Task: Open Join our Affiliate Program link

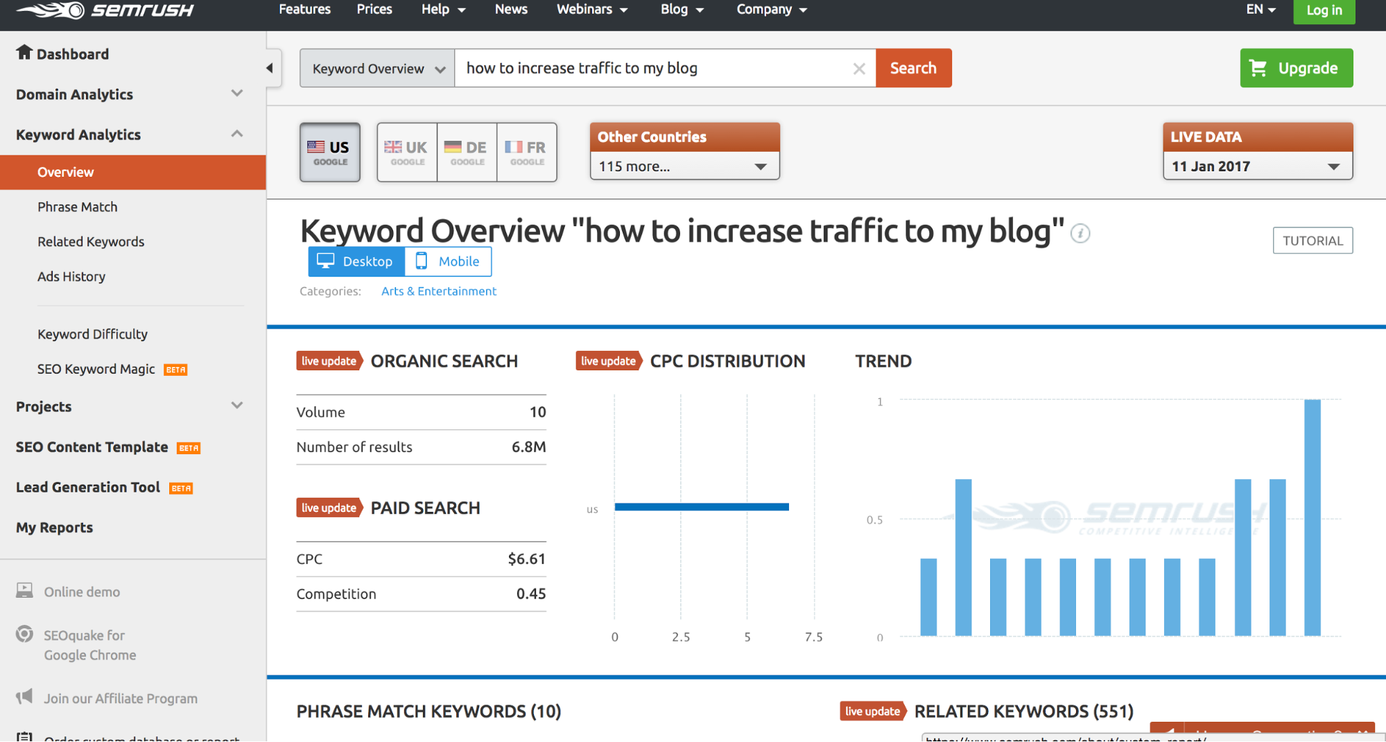Action: pos(121,698)
